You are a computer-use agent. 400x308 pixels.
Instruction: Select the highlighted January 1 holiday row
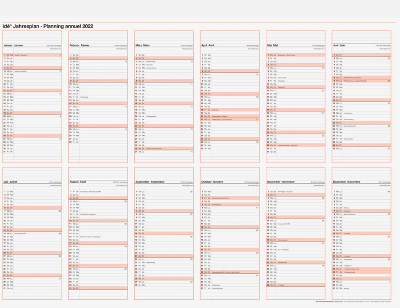click(32, 55)
